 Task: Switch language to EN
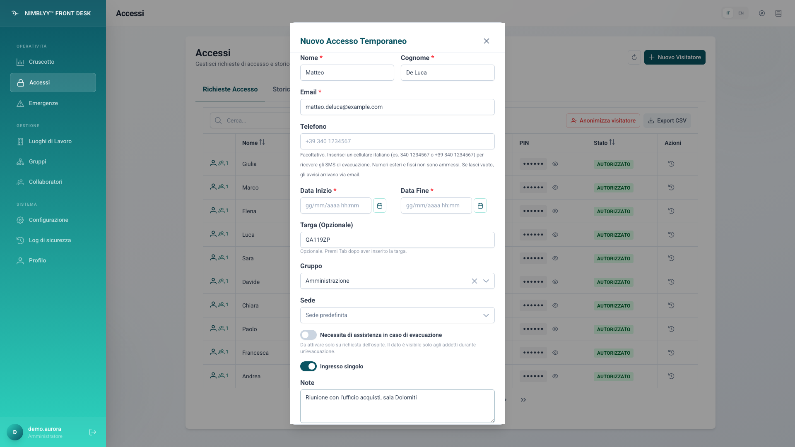(741, 13)
